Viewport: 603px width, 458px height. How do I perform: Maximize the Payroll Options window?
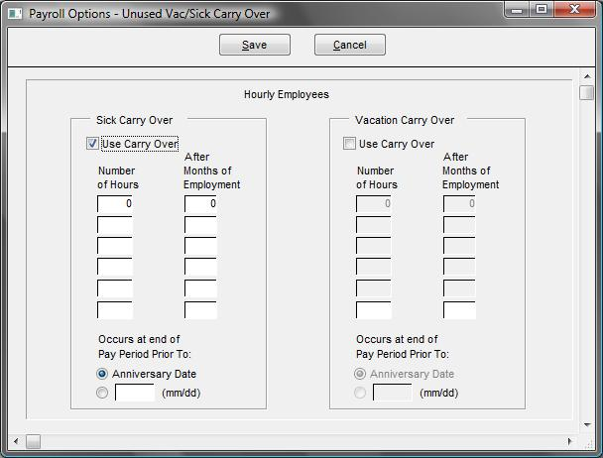pyautogui.click(x=542, y=9)
